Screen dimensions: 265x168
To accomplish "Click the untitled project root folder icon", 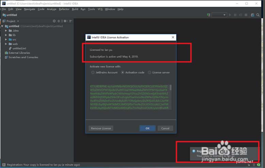I will tap(6, 26).
